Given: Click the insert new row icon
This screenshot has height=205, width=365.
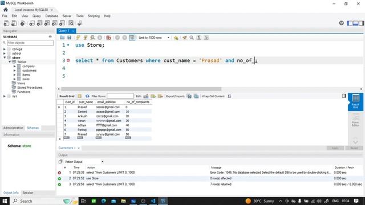Looking at the screenshot, I should (x=153, y=96).
